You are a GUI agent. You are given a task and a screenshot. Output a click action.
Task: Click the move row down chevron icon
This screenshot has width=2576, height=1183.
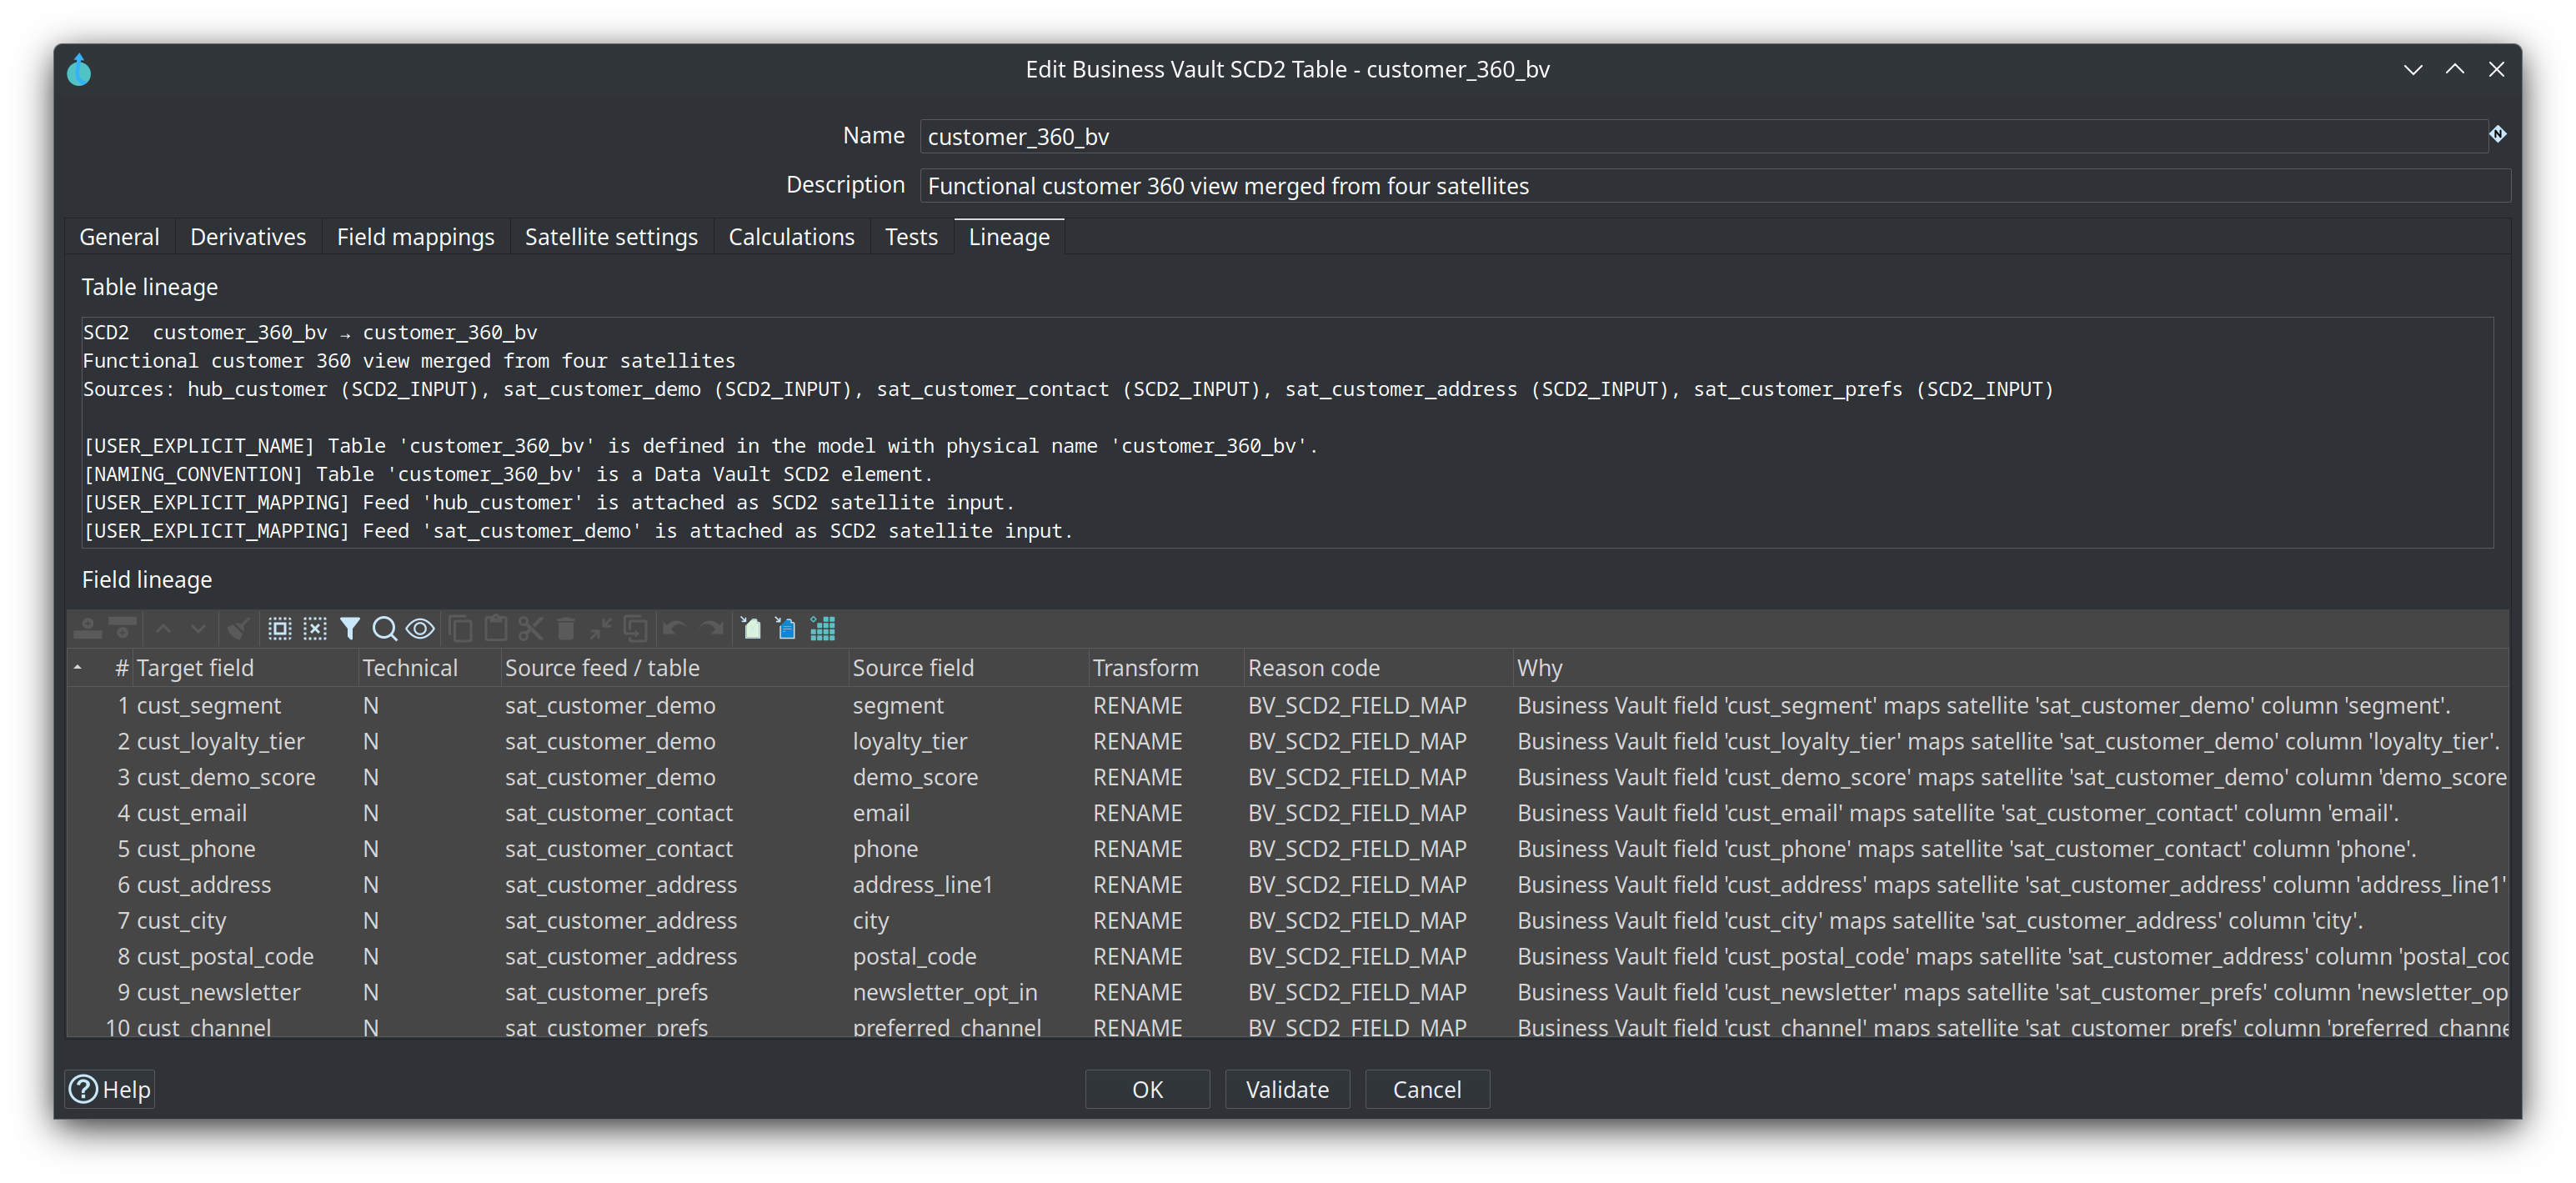[x=198, y=629]
